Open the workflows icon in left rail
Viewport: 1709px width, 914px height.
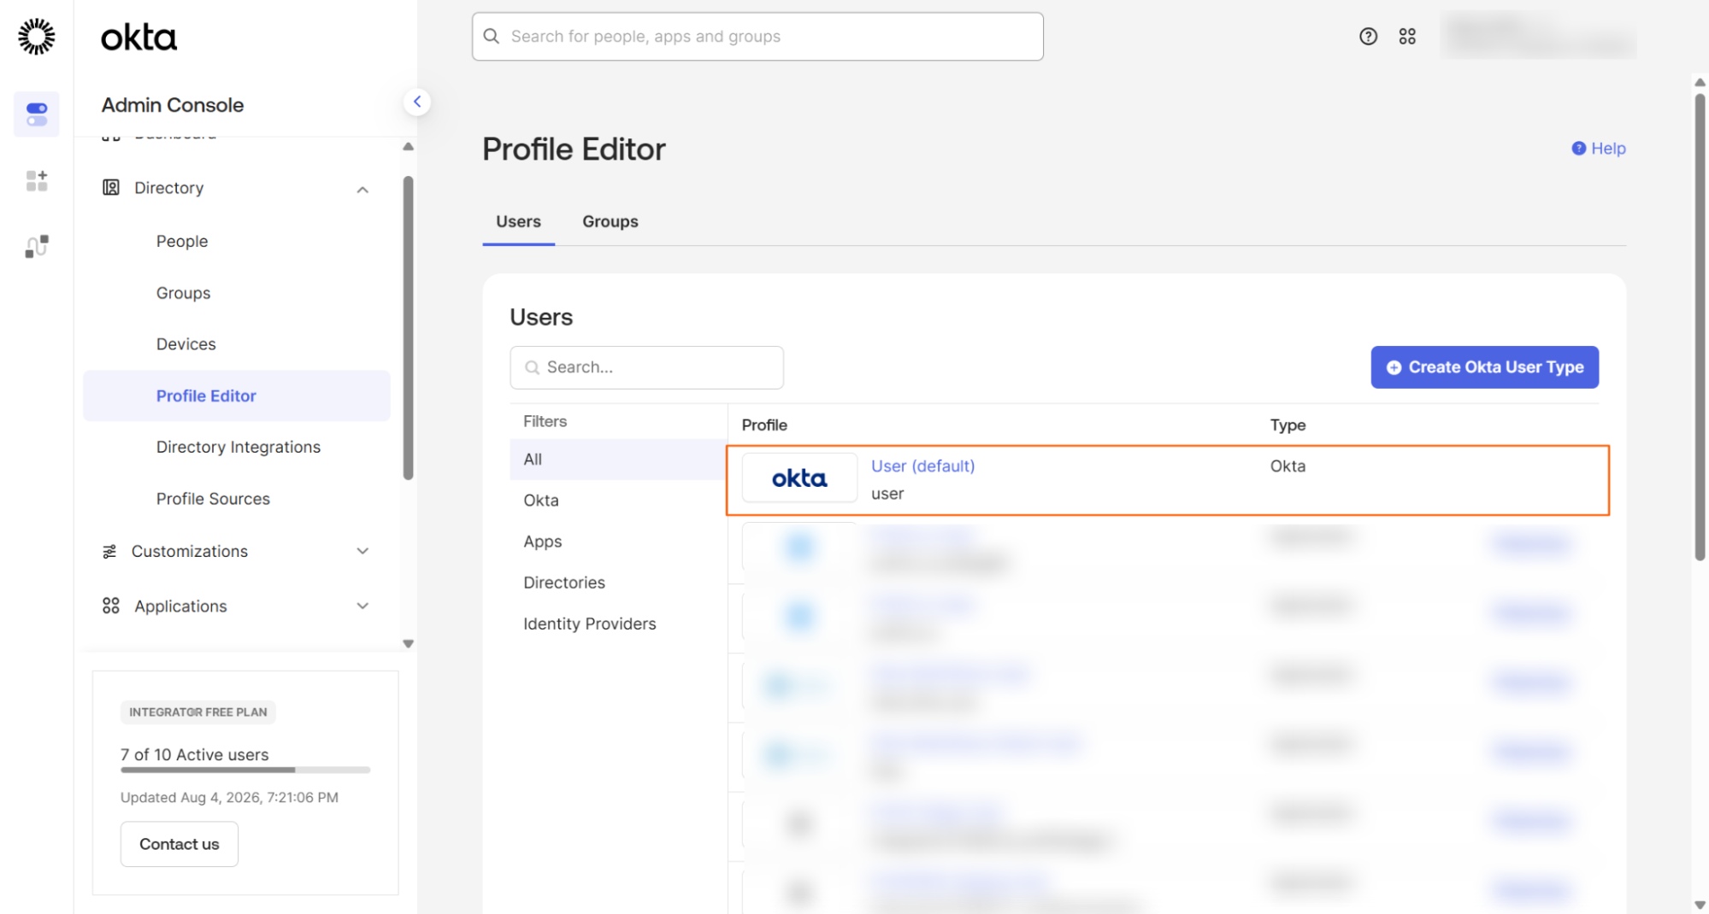click(37, 246)
